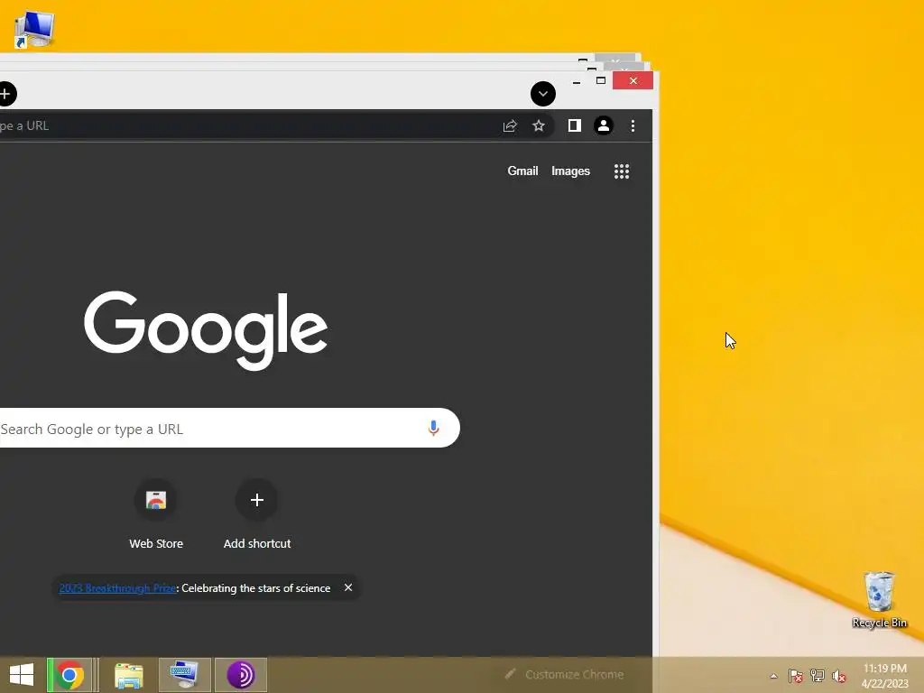This screenshot has height=693, width=924.
Task: Open the 2023 Breakthrough Prize link
Action: (x=117, y=588)
